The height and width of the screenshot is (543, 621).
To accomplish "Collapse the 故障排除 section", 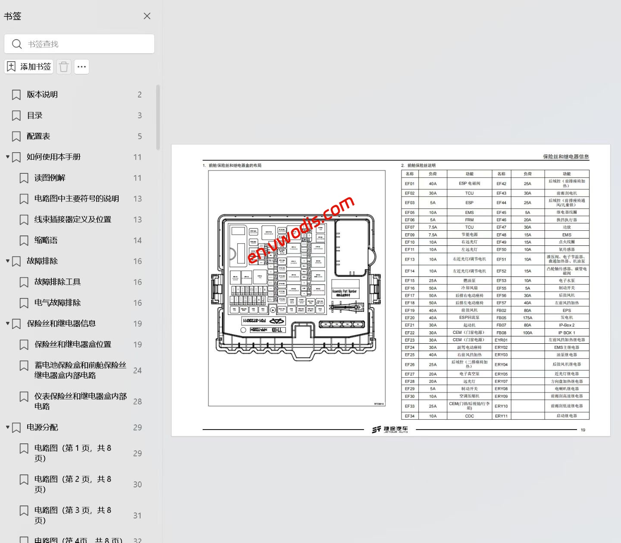I will coord(7,261).
